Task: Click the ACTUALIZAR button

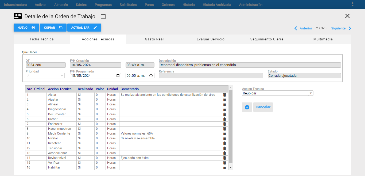Action: (84, 28)
